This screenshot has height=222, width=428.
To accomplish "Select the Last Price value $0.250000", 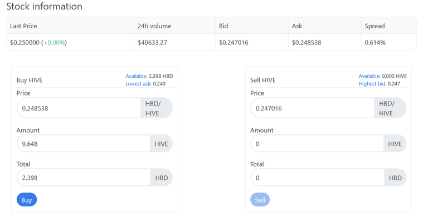I will pyautogui.click(x=25, y=43).
